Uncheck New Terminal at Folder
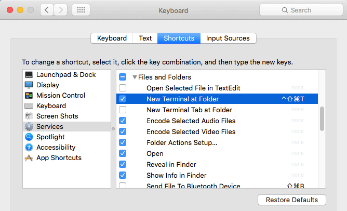 [x=123, y=99]
